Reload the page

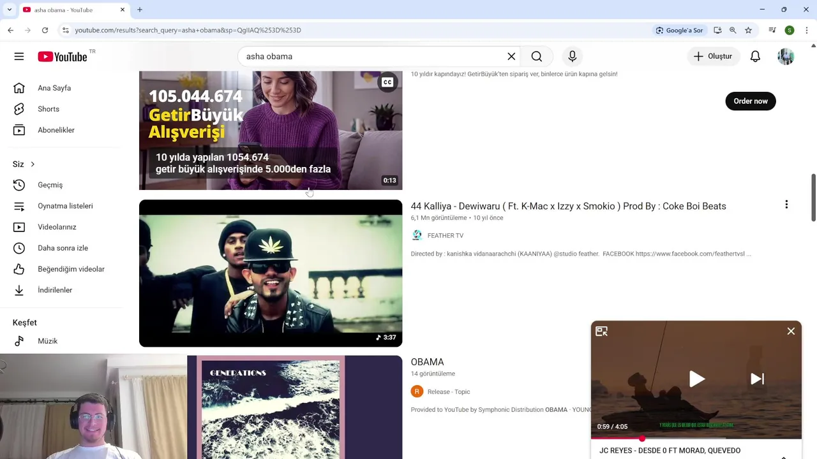[x=45, y=30]
